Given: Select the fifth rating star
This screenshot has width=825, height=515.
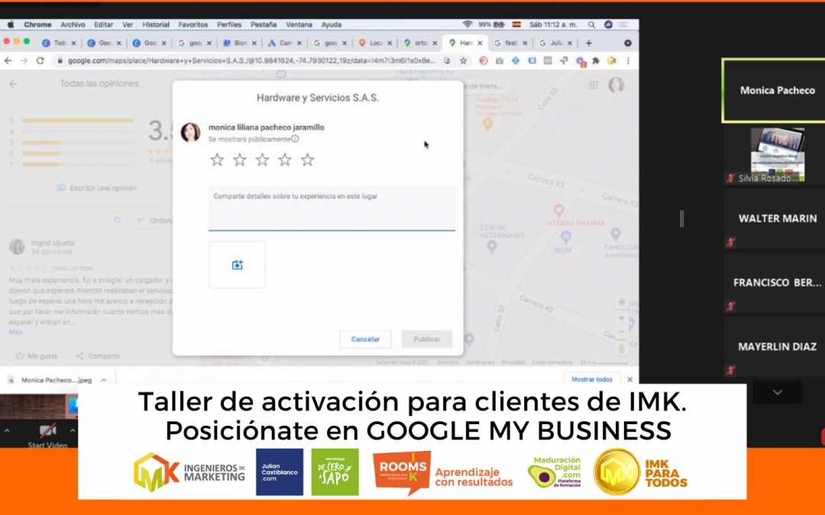Looking at the screenshot, I should [x=307, y=159].
